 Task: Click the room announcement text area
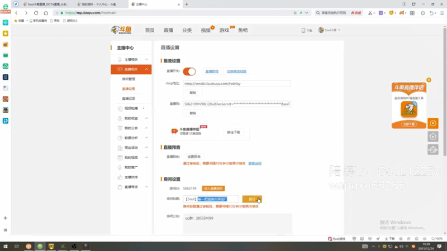pos(238,224)
